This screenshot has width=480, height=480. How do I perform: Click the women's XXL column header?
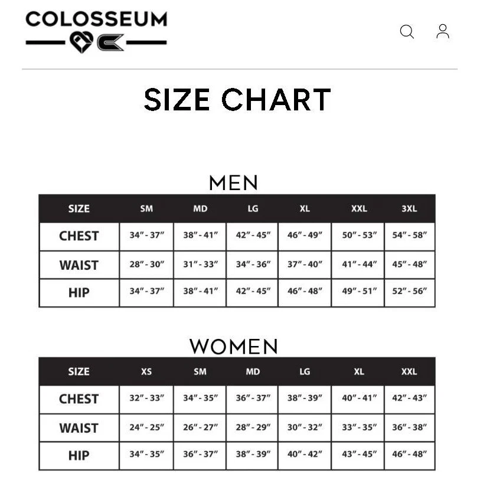(409, 371)
